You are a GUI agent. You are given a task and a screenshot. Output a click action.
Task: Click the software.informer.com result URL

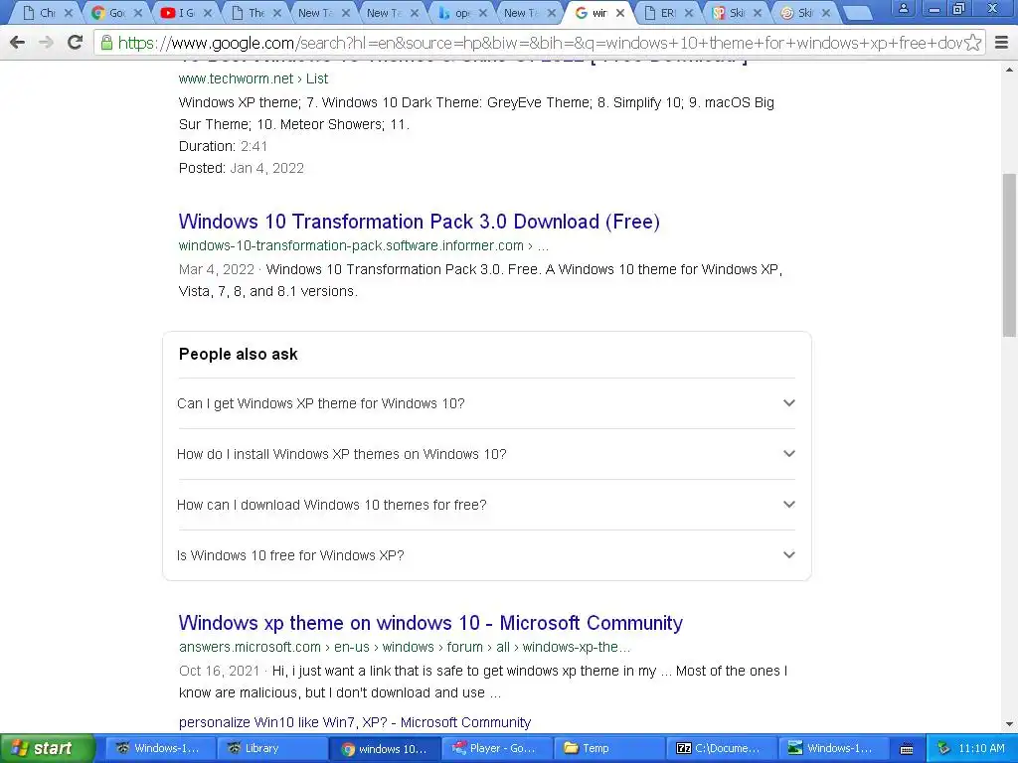[363, 246]
